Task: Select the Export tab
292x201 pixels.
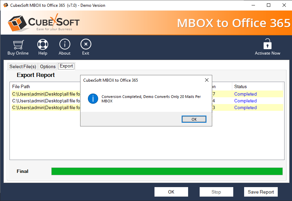Action: coord(66,66)
